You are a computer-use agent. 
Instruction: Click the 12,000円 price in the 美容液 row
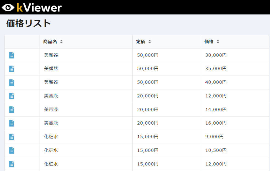point(216,96)
